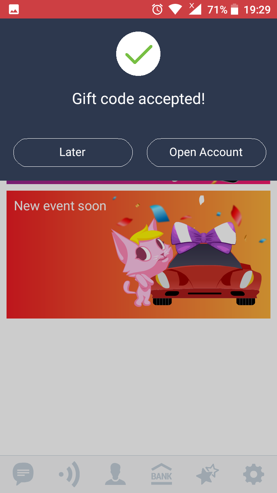Tap the alarm clock status bar icon
277x493 pixels.
(x=157, y=9)
